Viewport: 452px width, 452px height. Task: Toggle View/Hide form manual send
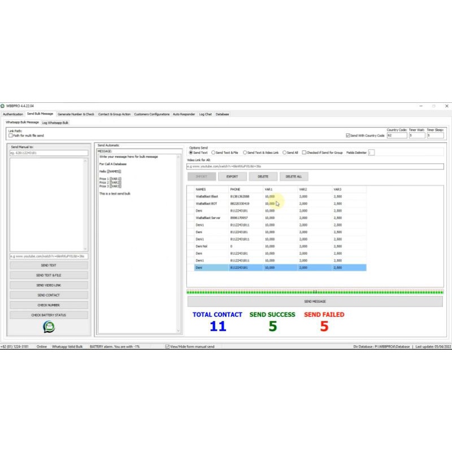[167, 345]
